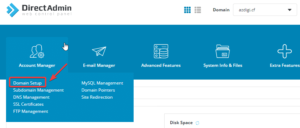300x128 pixels.
Task: Open Subdomain Management link
Action: 38,90
